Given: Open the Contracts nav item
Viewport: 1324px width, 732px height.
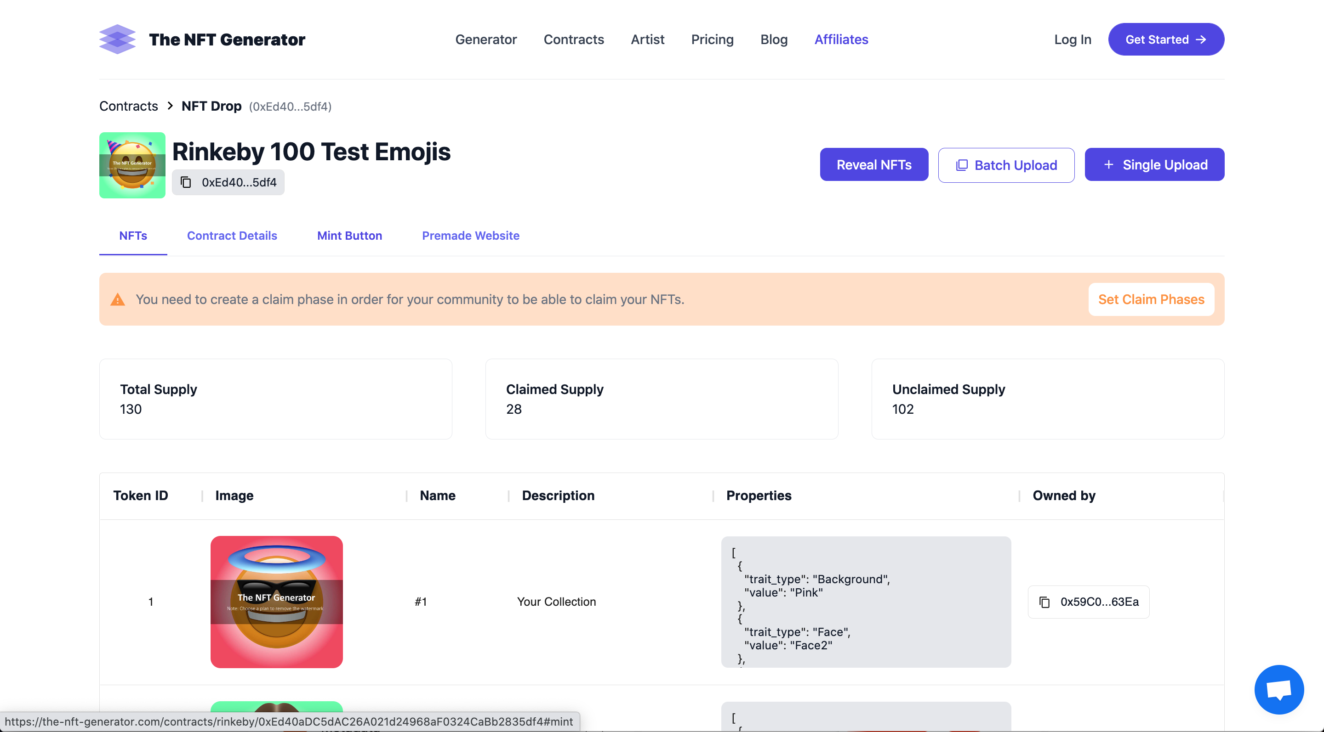Looking at the screenshot, I should 574,39.
